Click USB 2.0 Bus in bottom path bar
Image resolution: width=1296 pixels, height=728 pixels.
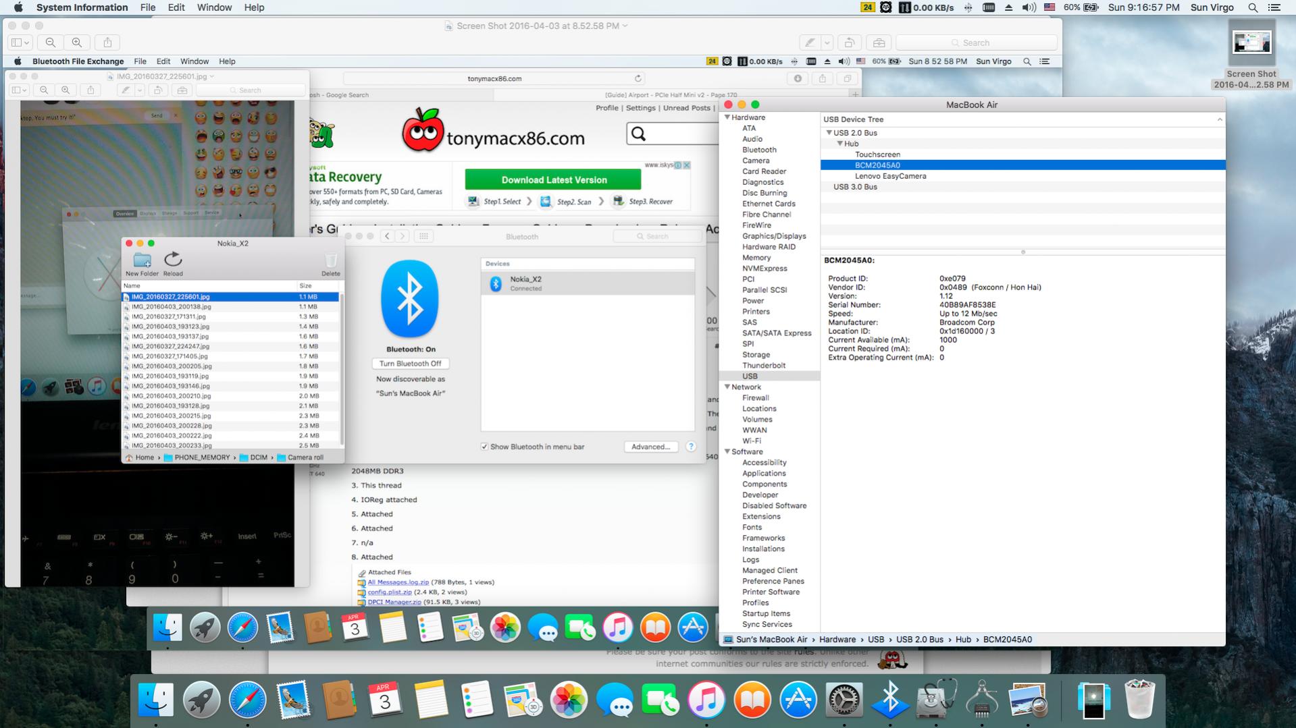click(x=920, y=640)
